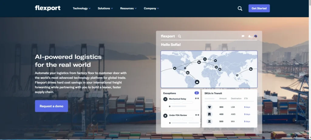Image resolution: width=311 pixels, height=140 pixels.
Task: Click destination 'LGB'
Action: 233,107
